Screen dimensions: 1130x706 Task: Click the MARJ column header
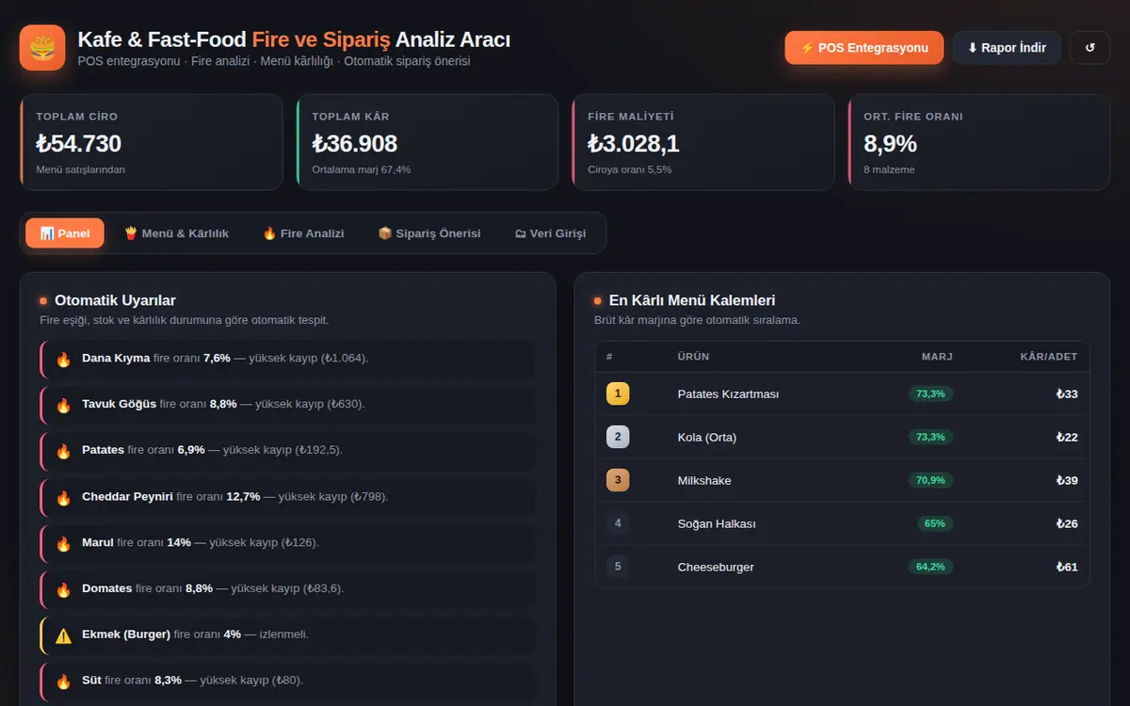click(x=937, y=357)
